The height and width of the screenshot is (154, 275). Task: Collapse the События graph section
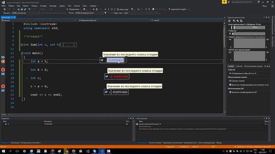tap(228, 31)
